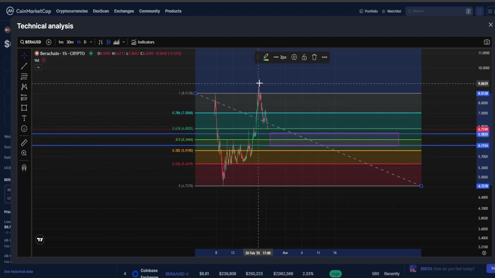Viewport: 495px width, 278px height.
Task: Open the Cryptocurrencies menu
Action: [72, 11]
